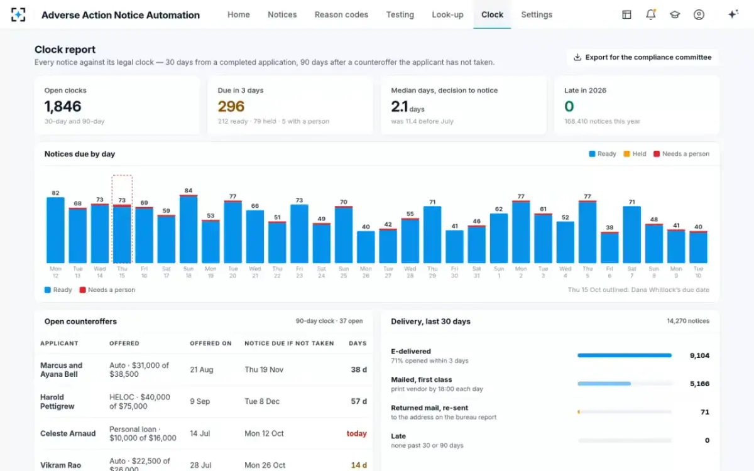Click the outlined Thu 15 bar
The height and width of the screenshot is (471, 754).
click(122, 234)
